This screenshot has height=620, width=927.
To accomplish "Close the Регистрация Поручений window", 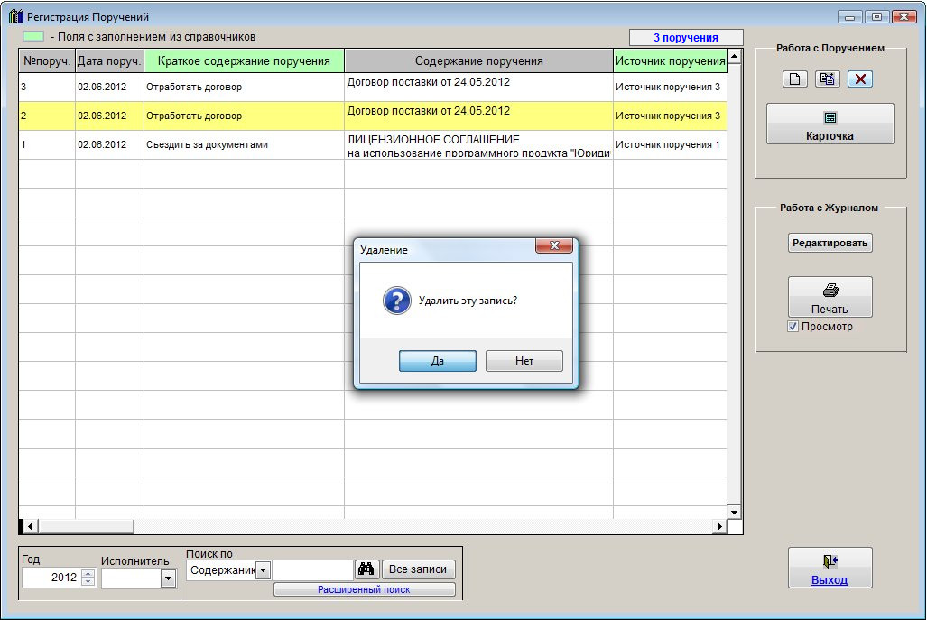I will pyautogui.click(x=904, y=16).
